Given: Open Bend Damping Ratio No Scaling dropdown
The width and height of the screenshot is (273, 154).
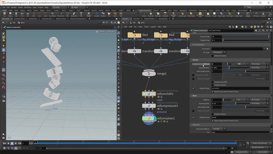Looking at the screenshot, I should click(259, 104).
